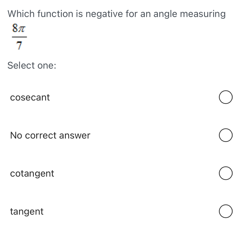This screenshot has width=233, height=228.
Task: Click the cosecant answer label
Action: click(x=30, y=97)
